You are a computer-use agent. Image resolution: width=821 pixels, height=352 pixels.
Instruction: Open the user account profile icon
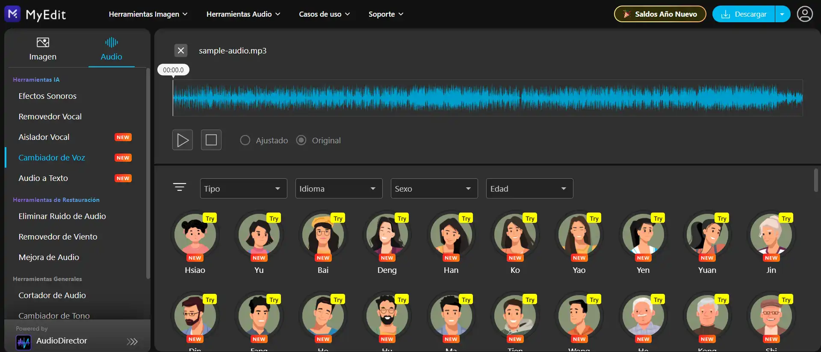(805, 14)
